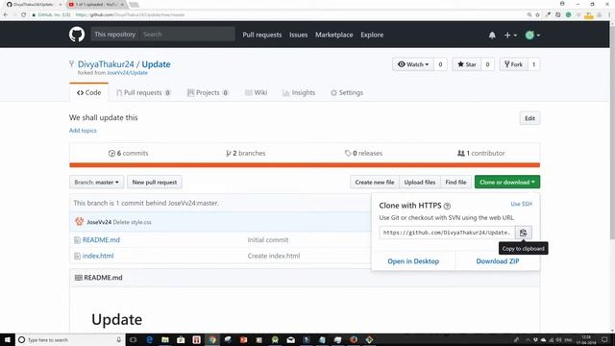Click Upload files button
615x346 pixels.
(x=420, y=182)
